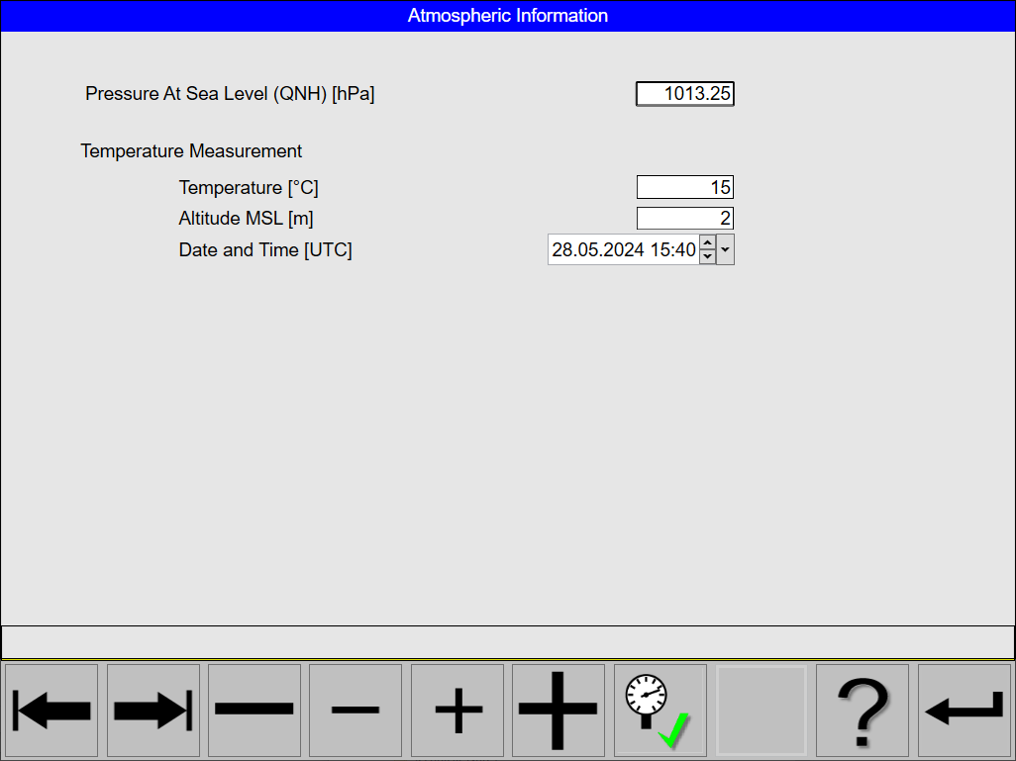Select the small increase (plus) icon
Viewport: 1016px width, 761px height.
457,710
